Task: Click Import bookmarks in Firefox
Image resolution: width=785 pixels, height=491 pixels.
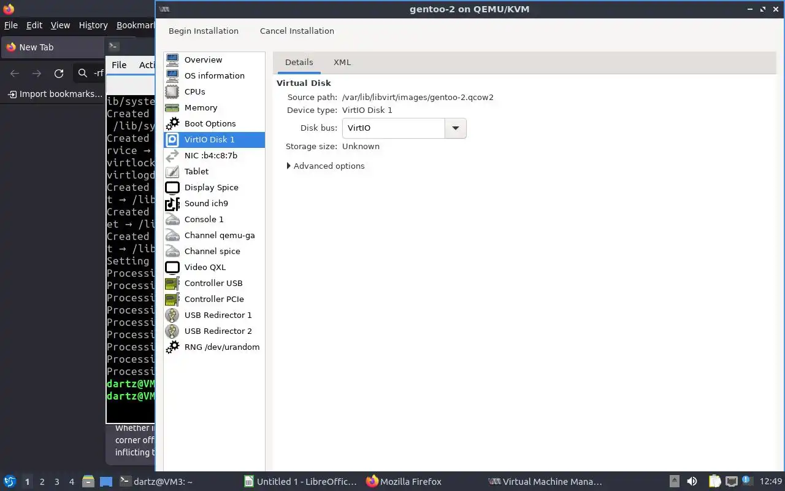Action: click(55, 94)
